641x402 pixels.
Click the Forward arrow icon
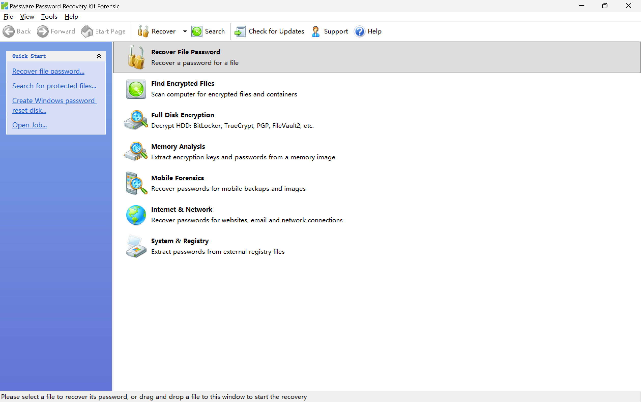(x=42, y=31)
